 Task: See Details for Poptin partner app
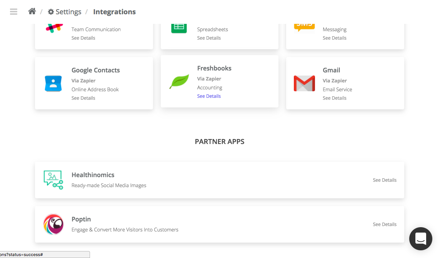(x=384, y=224)
